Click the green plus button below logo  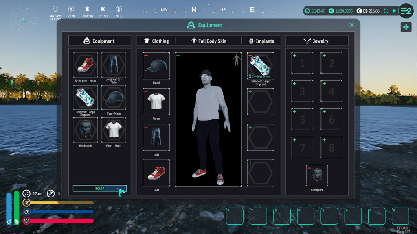point(406,27)
